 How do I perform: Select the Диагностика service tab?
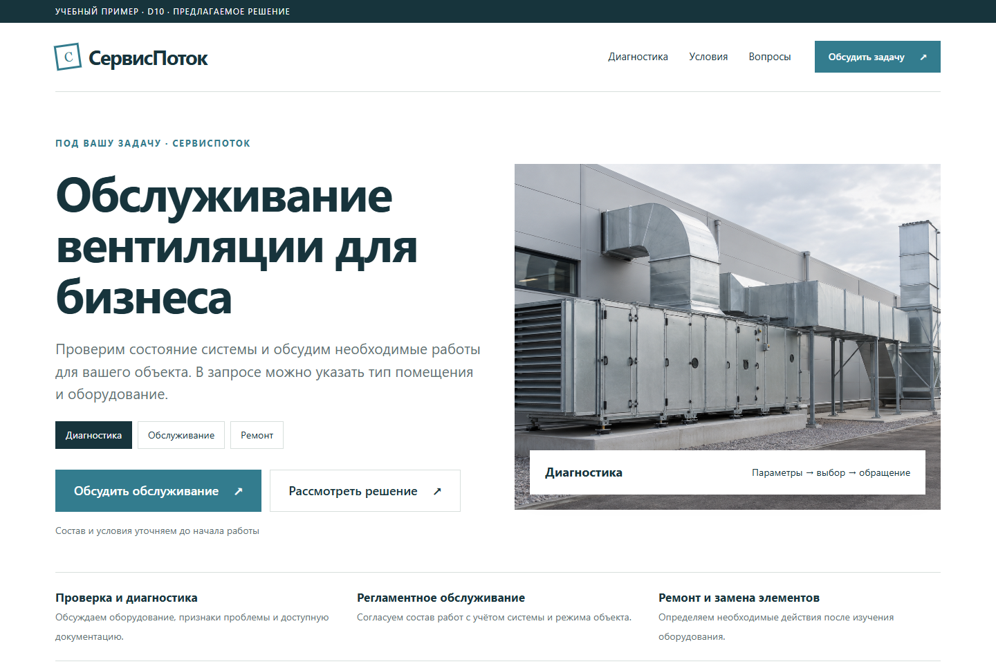point(93,435)
